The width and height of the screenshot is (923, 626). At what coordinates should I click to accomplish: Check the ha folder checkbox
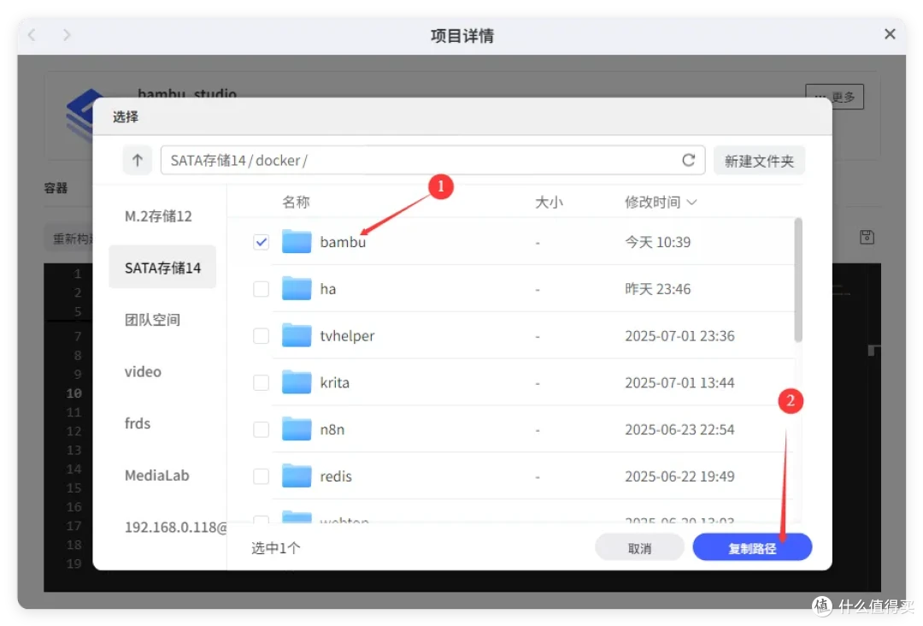pos(261,289)
